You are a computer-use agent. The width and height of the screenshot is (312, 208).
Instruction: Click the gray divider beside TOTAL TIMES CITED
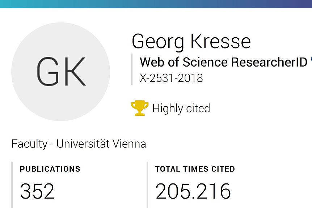click(147, 185)
